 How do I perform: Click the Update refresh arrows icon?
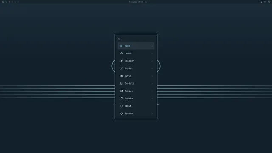(x=122, y=98)
